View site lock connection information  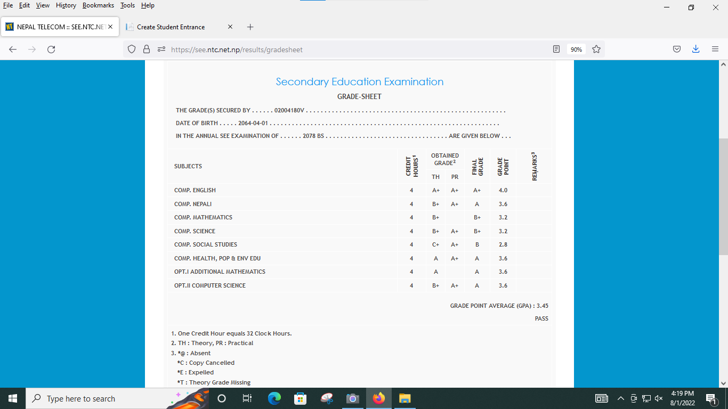pos(147,50)
